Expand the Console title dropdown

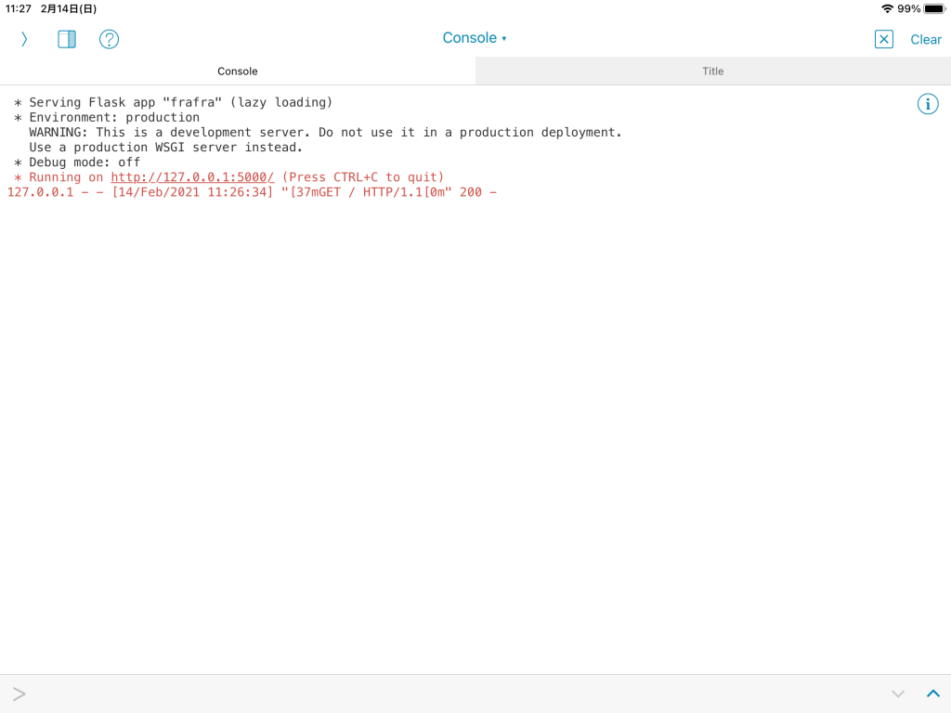click(475, 38)
